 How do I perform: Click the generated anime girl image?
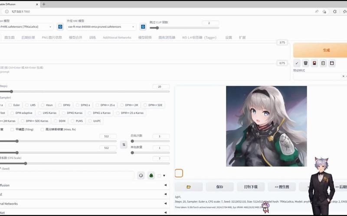tap(266, 126)
